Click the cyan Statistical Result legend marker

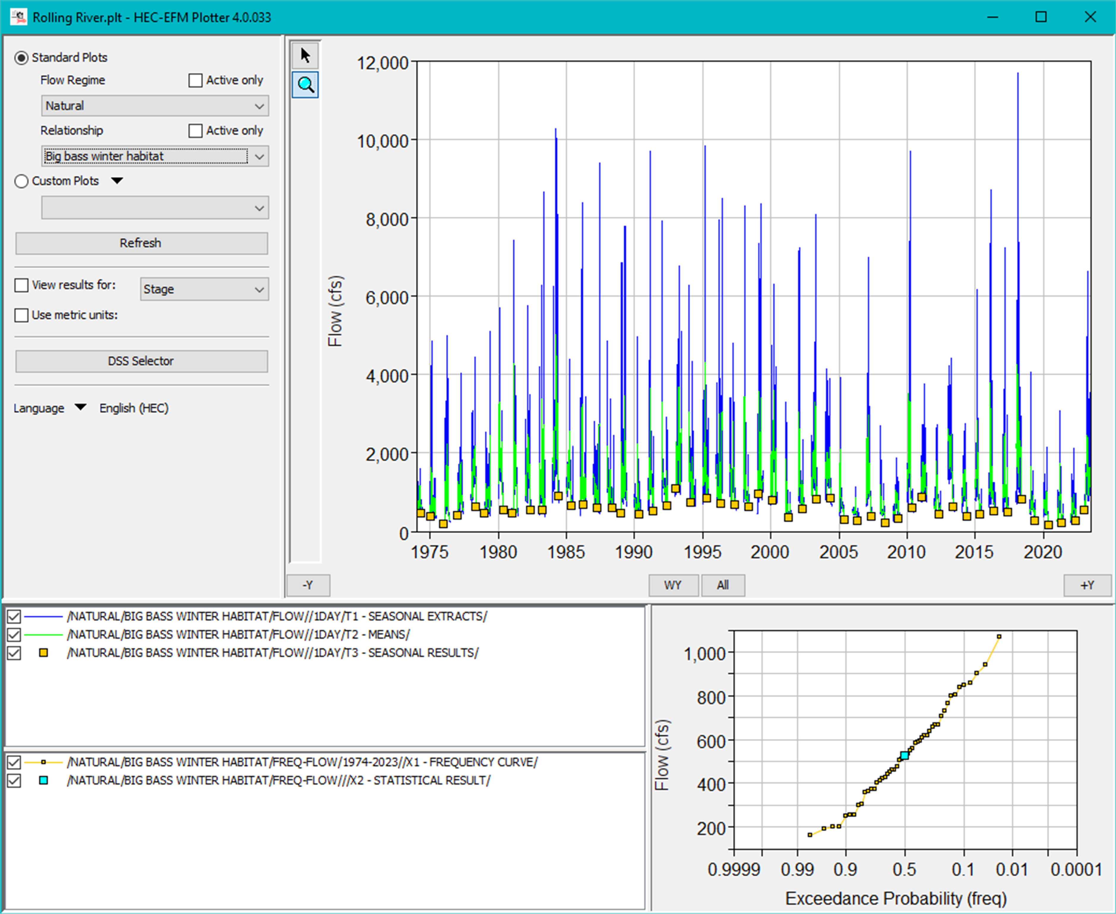44,780
